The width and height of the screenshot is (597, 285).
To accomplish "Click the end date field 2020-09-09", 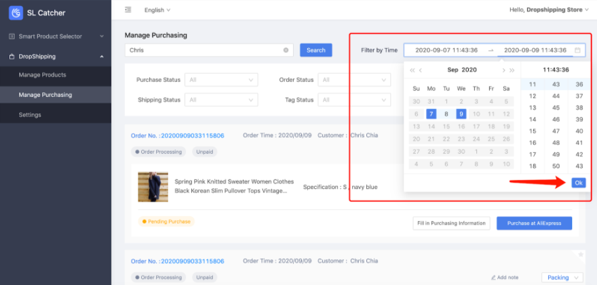I will [x=535, y=50].
